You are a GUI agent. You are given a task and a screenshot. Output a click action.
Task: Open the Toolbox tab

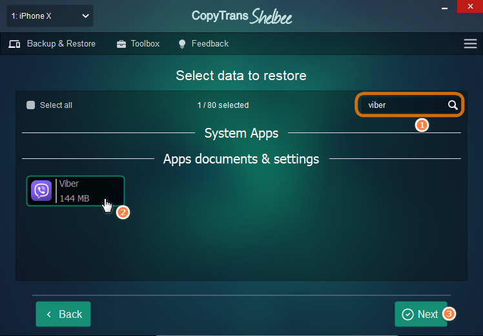138,44
